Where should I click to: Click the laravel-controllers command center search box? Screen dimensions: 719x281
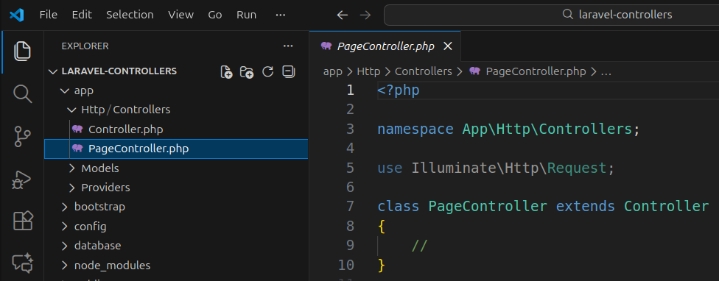click(x=551, y=15)
